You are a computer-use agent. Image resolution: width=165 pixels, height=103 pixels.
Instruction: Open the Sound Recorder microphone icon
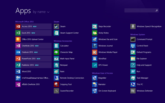point(56,91)
